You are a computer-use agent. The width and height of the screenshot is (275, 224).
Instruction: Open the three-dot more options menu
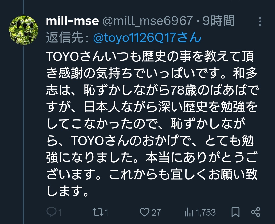260,21
